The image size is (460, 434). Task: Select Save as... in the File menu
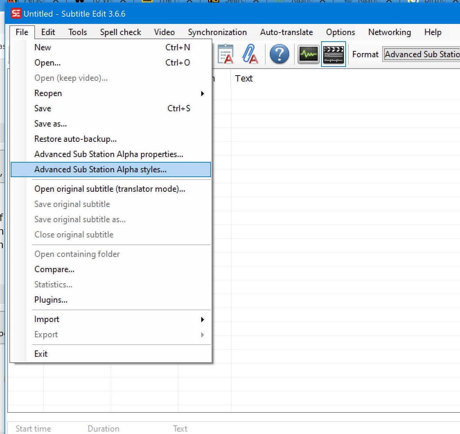click(111, 124)
